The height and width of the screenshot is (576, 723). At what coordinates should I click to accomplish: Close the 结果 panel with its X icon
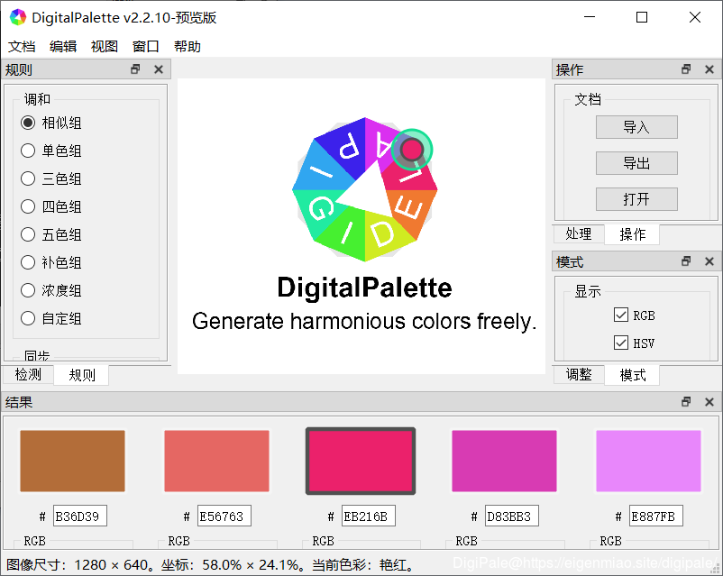[709, 402]
